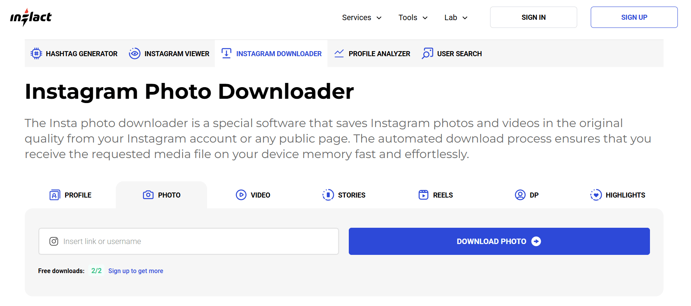Expand the Lab dropdown menu
This screenshot has width=691, height=306.
(x=456, y=17)
